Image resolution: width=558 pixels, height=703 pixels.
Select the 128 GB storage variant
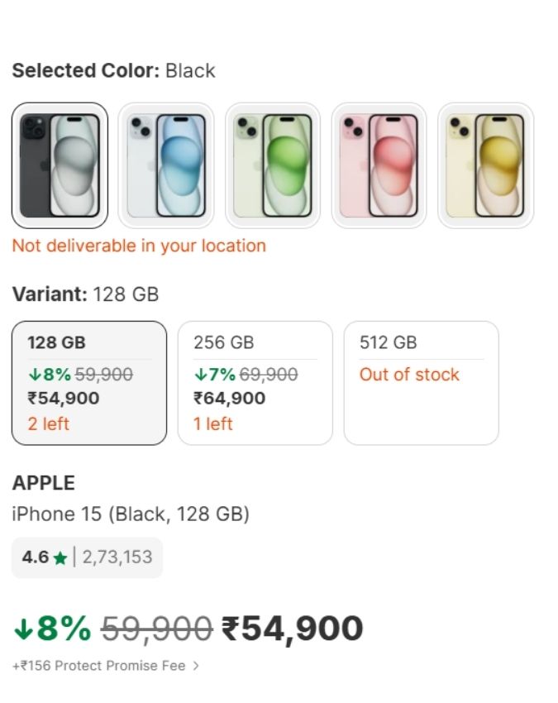click(89, 383)
